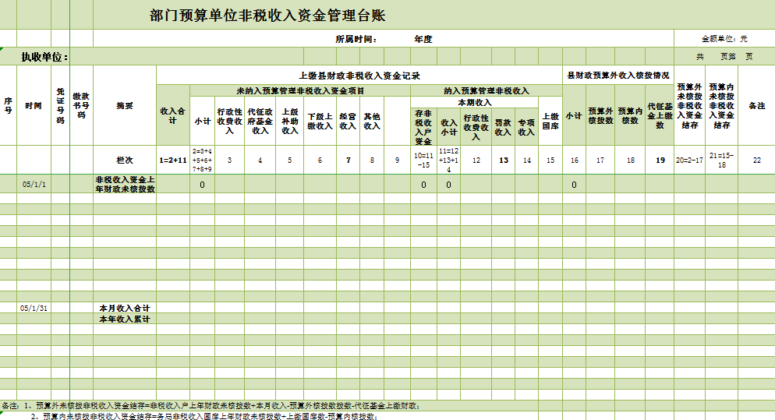Select the 经营收入 header cell
The width and height of the screenshot is (775, 420).
[x=348, y=121]
